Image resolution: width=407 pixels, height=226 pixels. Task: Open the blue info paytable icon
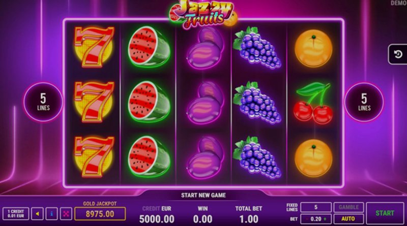point(52,214)
